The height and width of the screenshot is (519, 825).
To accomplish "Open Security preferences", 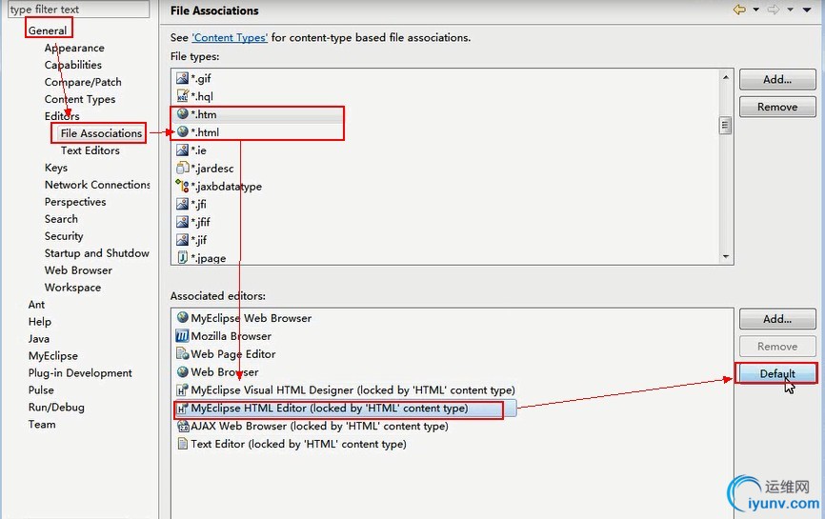I will point(64,236).
